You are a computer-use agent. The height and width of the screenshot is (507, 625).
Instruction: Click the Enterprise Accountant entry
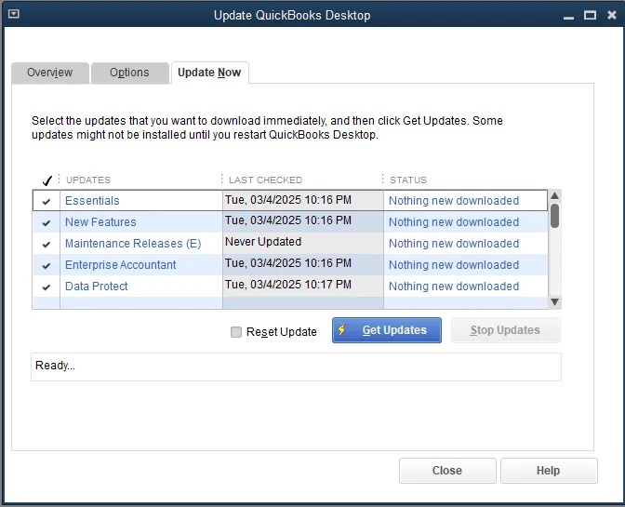(x=120, y=265)
